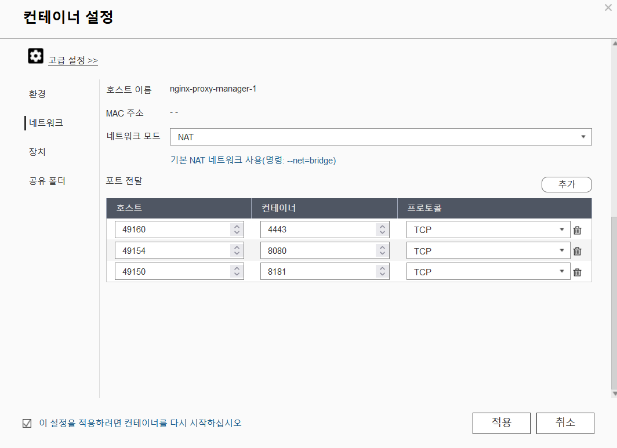Click the 컨테이너 column header
Viewport: 617px width, 448px height.
click(324, 208)
